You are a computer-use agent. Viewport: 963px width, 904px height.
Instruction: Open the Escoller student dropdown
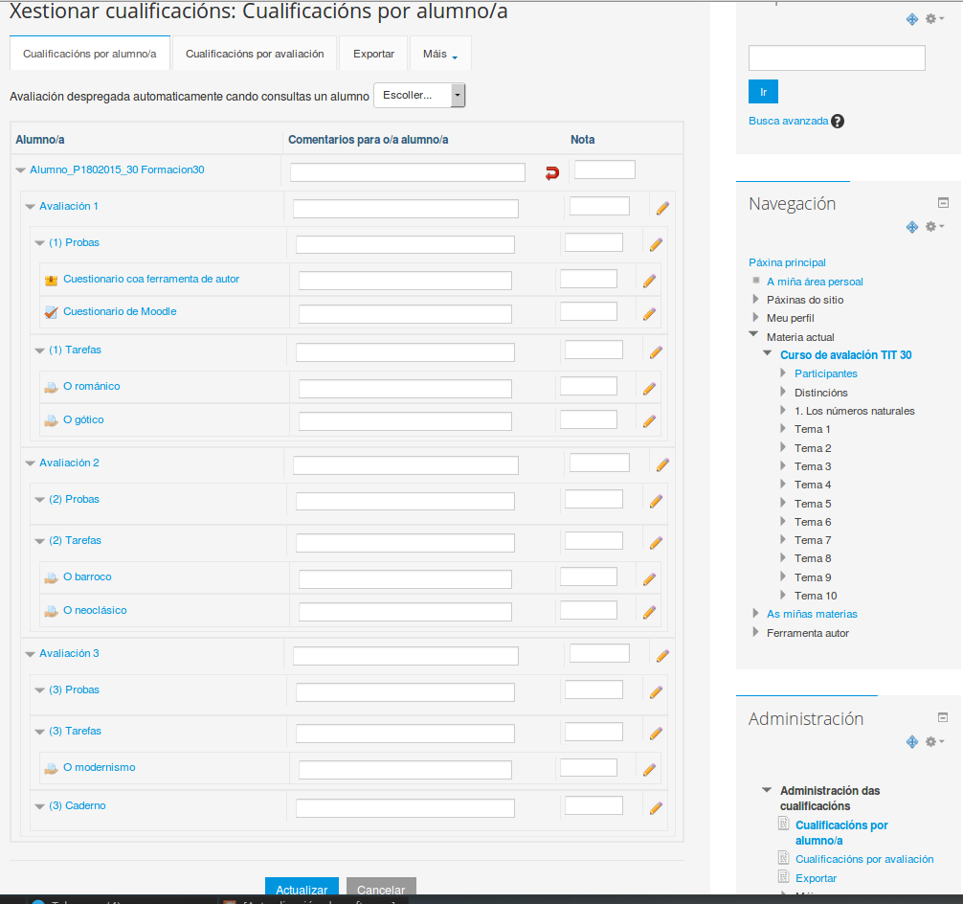(x=418, y=96)
